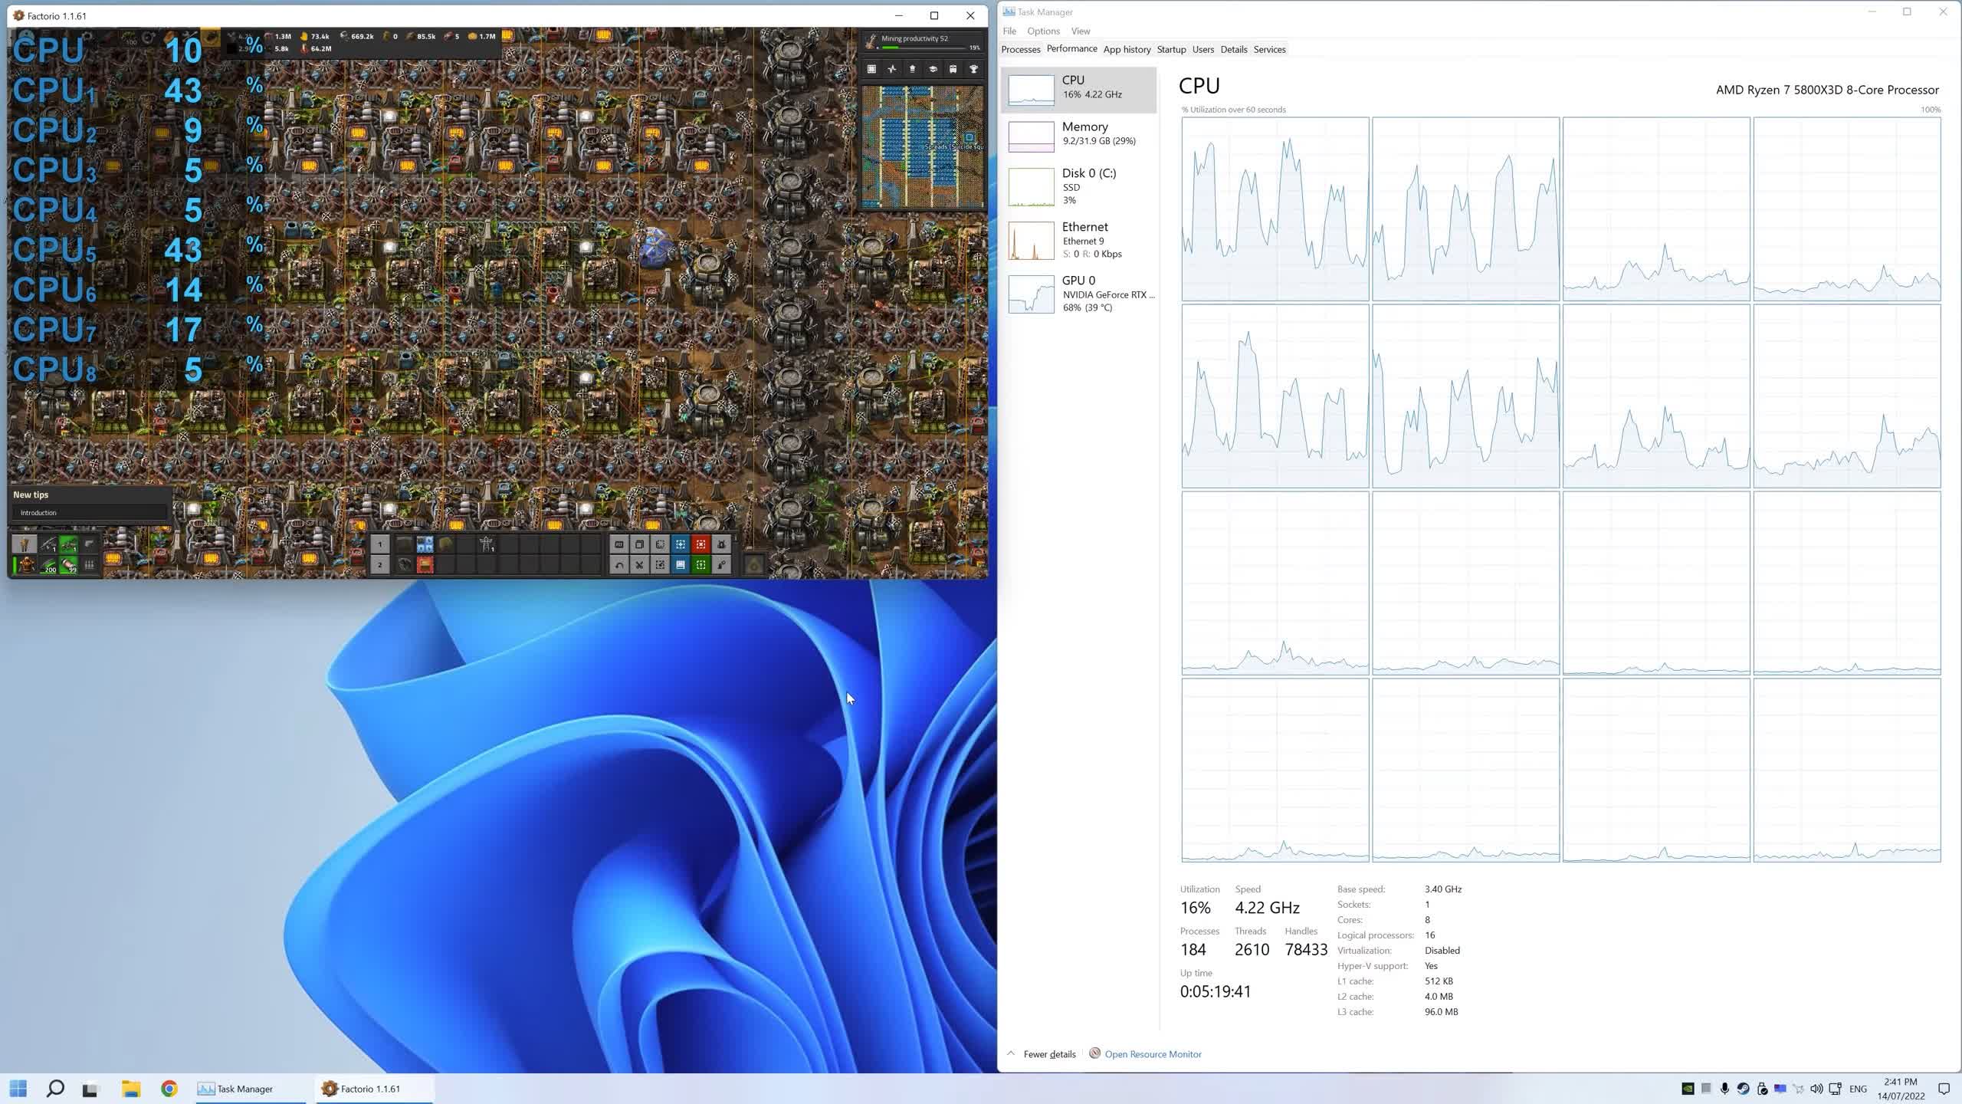Screen dimensions: 1962x1104
Task: Select the Disk 0 (C:) resource
Action: [1079, 186]
